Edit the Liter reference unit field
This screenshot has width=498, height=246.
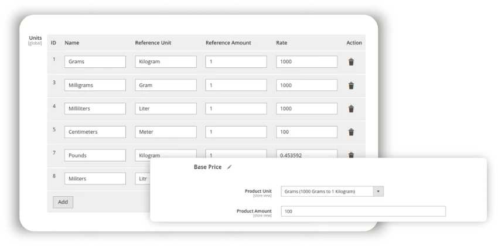pyautogui.click(x=166, y=108)
